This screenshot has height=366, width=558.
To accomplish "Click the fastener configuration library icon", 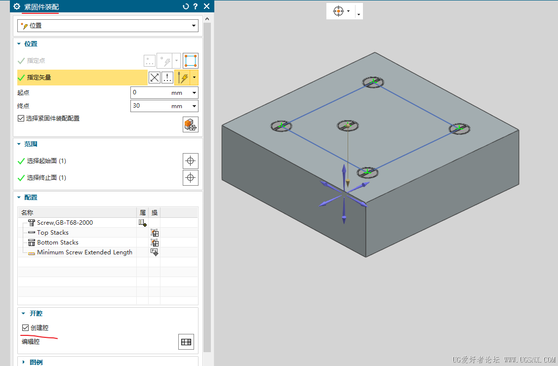I will pos(191,124).
